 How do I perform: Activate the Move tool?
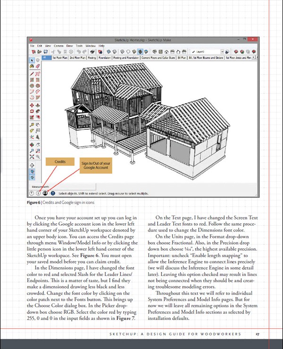pyautogui.click(x=32, y=105)
